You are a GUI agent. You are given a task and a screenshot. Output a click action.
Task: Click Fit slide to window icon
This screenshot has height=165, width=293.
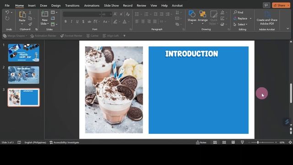[290, 143]
